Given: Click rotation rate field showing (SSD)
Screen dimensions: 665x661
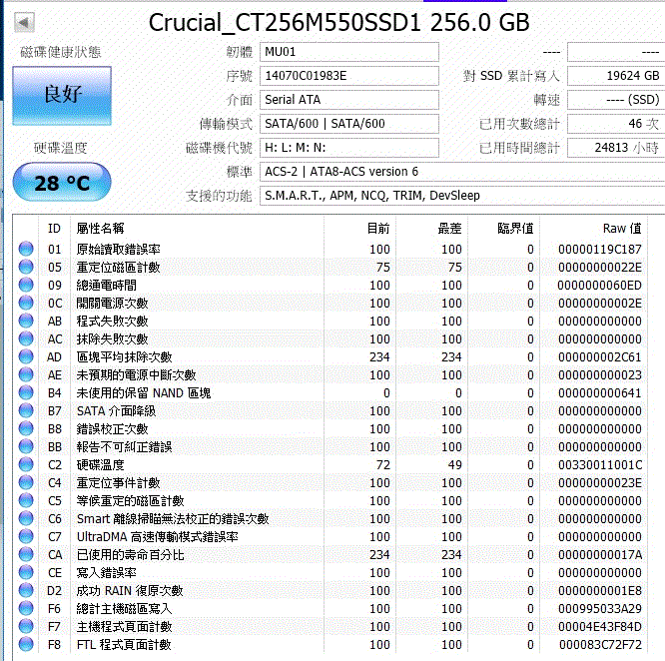Looking at the screenshot, I should click(x=616, y=100).
